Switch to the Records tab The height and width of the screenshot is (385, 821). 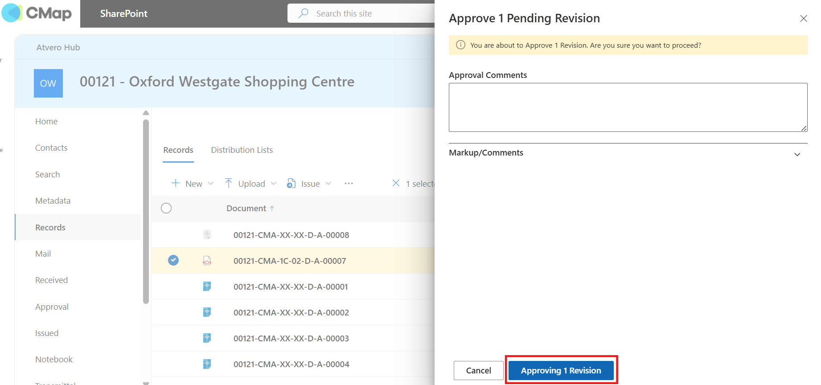[x=178, y=150]
